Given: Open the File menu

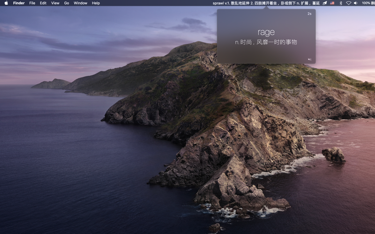Looking at the screenshot, I should tap(32, 3).
